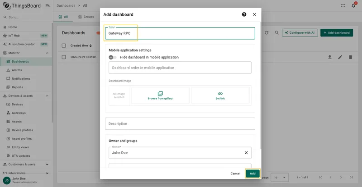362x187 pixels.
Task: Open the Go to search field
Action: [26, 17]
